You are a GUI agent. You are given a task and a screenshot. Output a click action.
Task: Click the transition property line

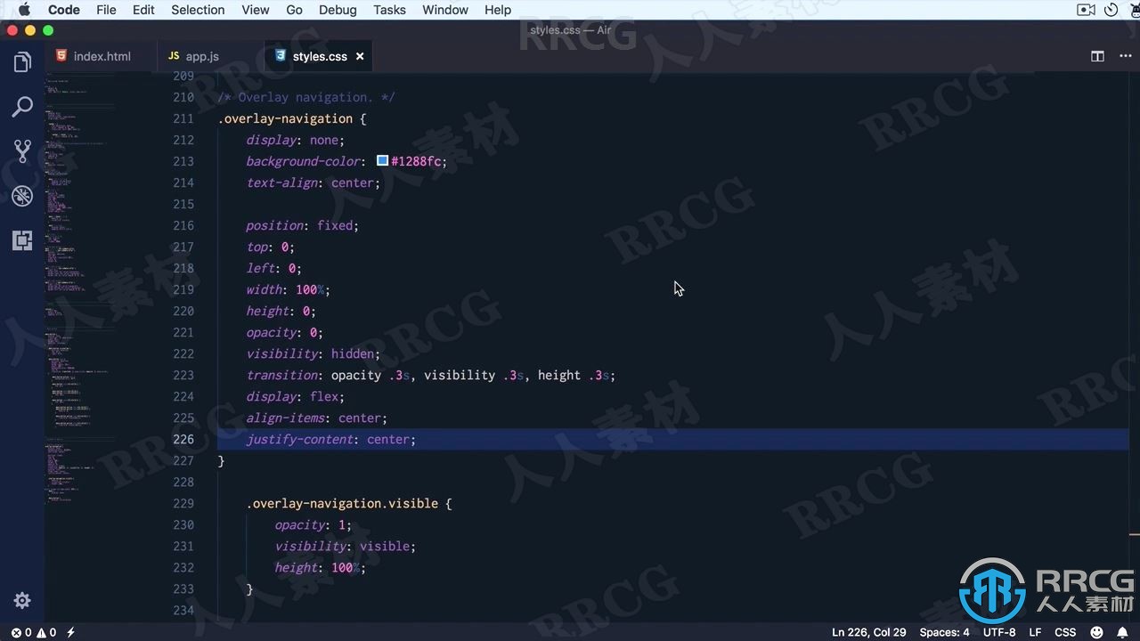coord(430,375)
